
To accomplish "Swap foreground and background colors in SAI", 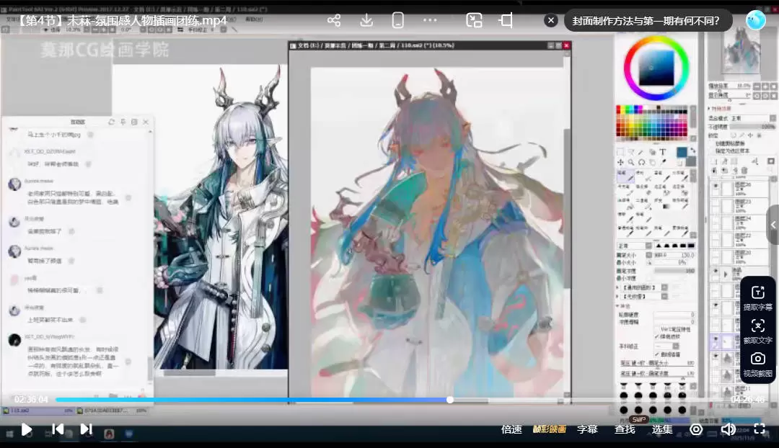I will point(693,150).
